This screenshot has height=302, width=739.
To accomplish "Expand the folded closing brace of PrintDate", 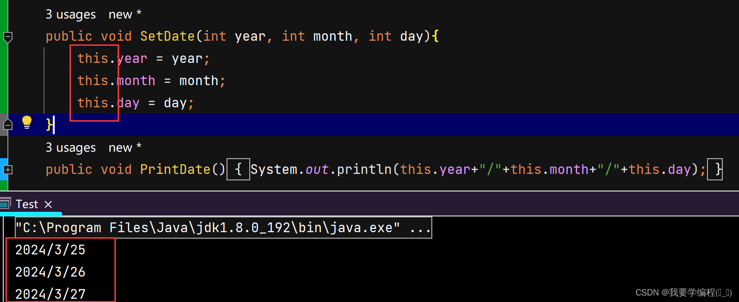I will (715, 169).
